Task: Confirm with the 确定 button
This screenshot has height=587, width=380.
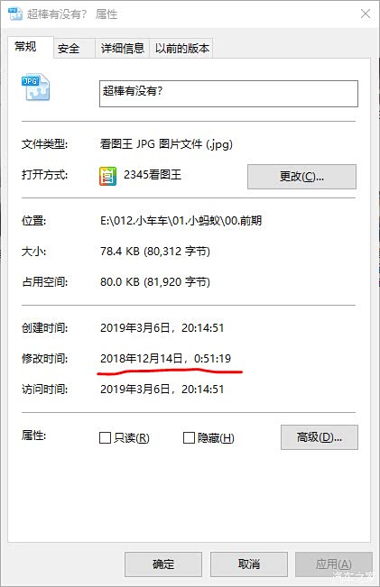Action: pos(163,564)
